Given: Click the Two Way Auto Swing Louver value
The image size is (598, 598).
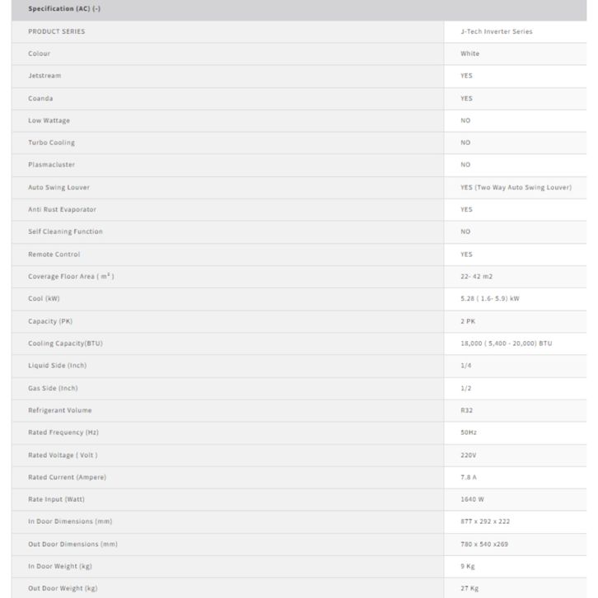Looking at the screenshot, I should pos(516,187).
